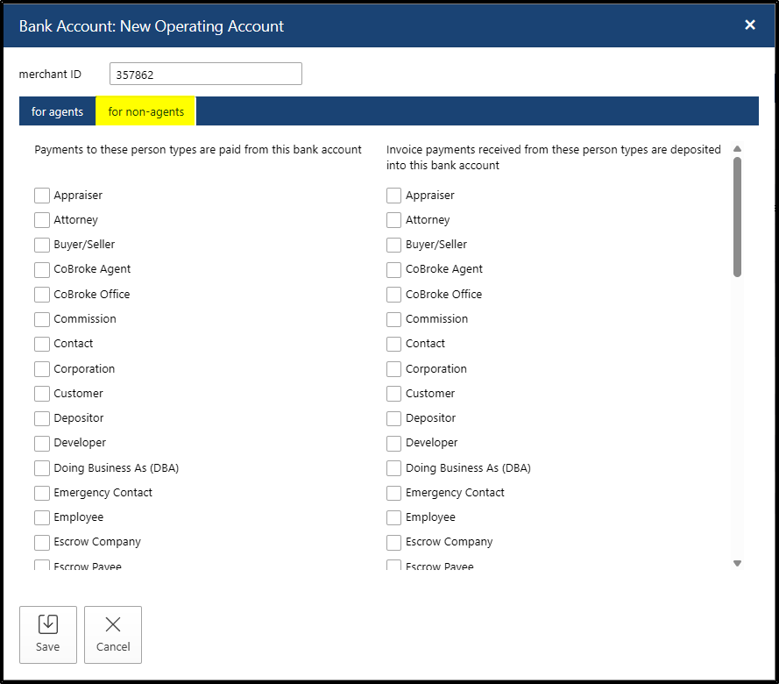
Task: Select Customer in invoice payments column
Action: 394,394
